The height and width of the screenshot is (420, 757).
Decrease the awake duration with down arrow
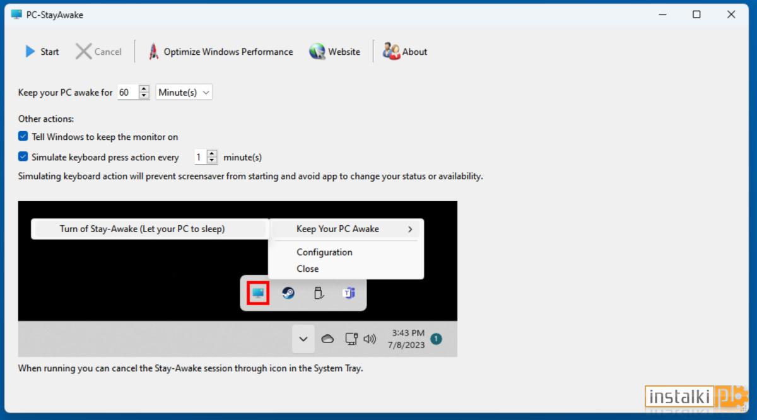pos(144,96)
